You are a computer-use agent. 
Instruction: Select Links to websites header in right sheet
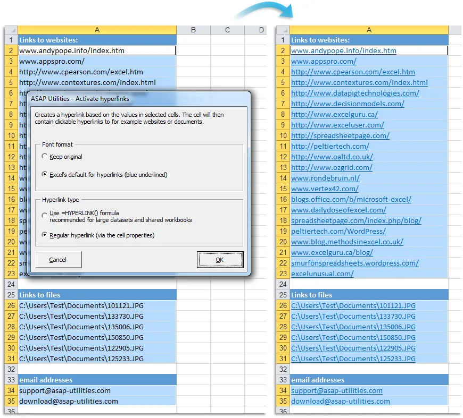pyautogui.click(x=369, y=40)
